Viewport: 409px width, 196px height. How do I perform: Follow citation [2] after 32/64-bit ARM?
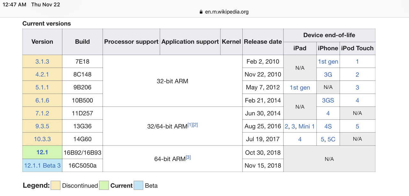pos(195,125)
